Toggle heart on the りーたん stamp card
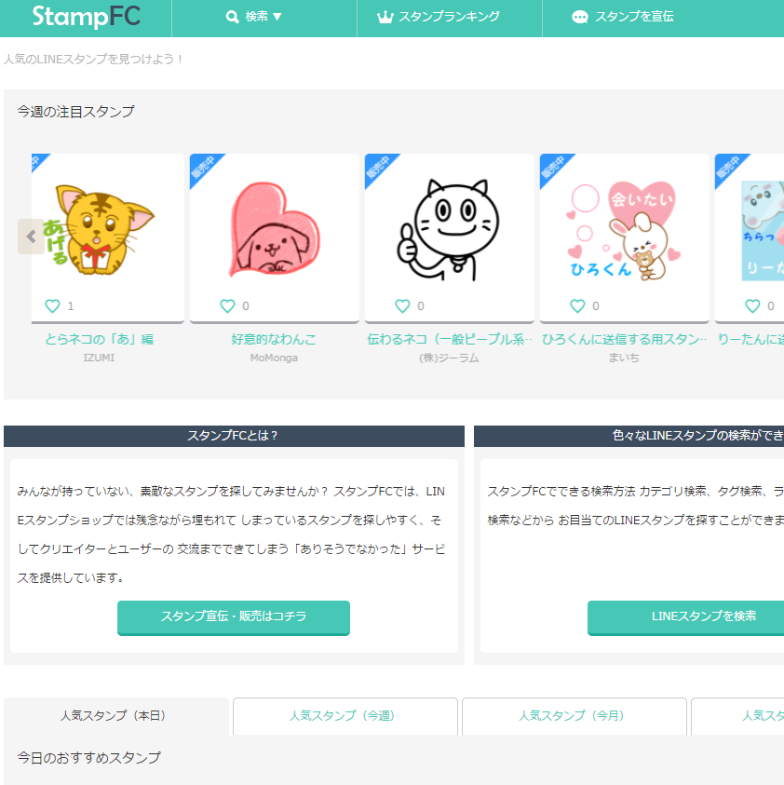This screenshot has width=784, height=785. [x=752, y=305]
